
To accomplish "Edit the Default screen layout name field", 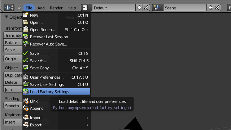I will pos(114,8).
